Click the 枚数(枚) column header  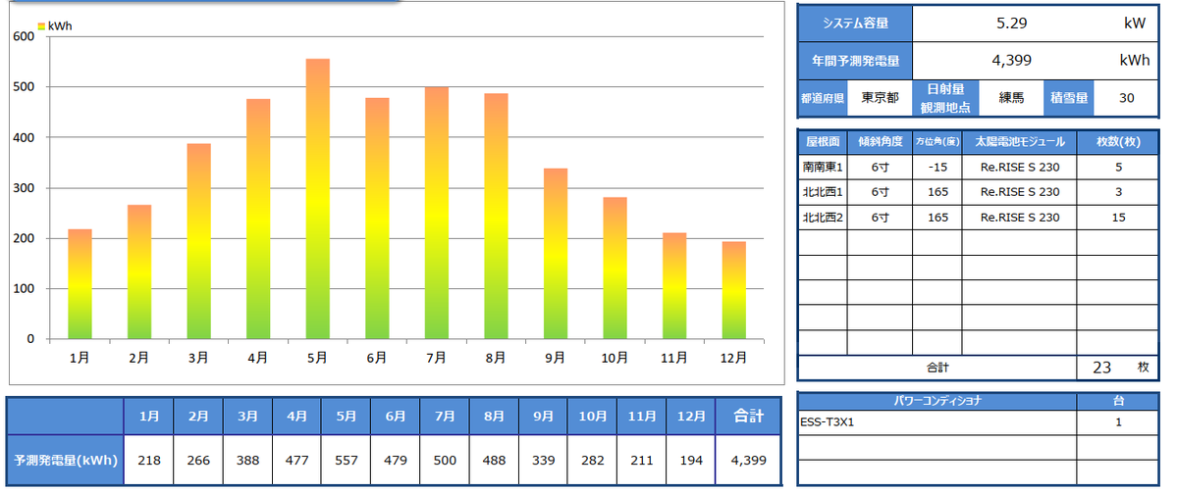click(x=1118, y=142)
